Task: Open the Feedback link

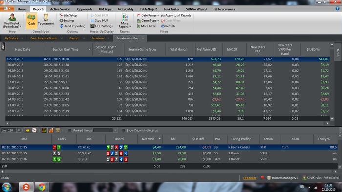Action: [x=250, y=178]
